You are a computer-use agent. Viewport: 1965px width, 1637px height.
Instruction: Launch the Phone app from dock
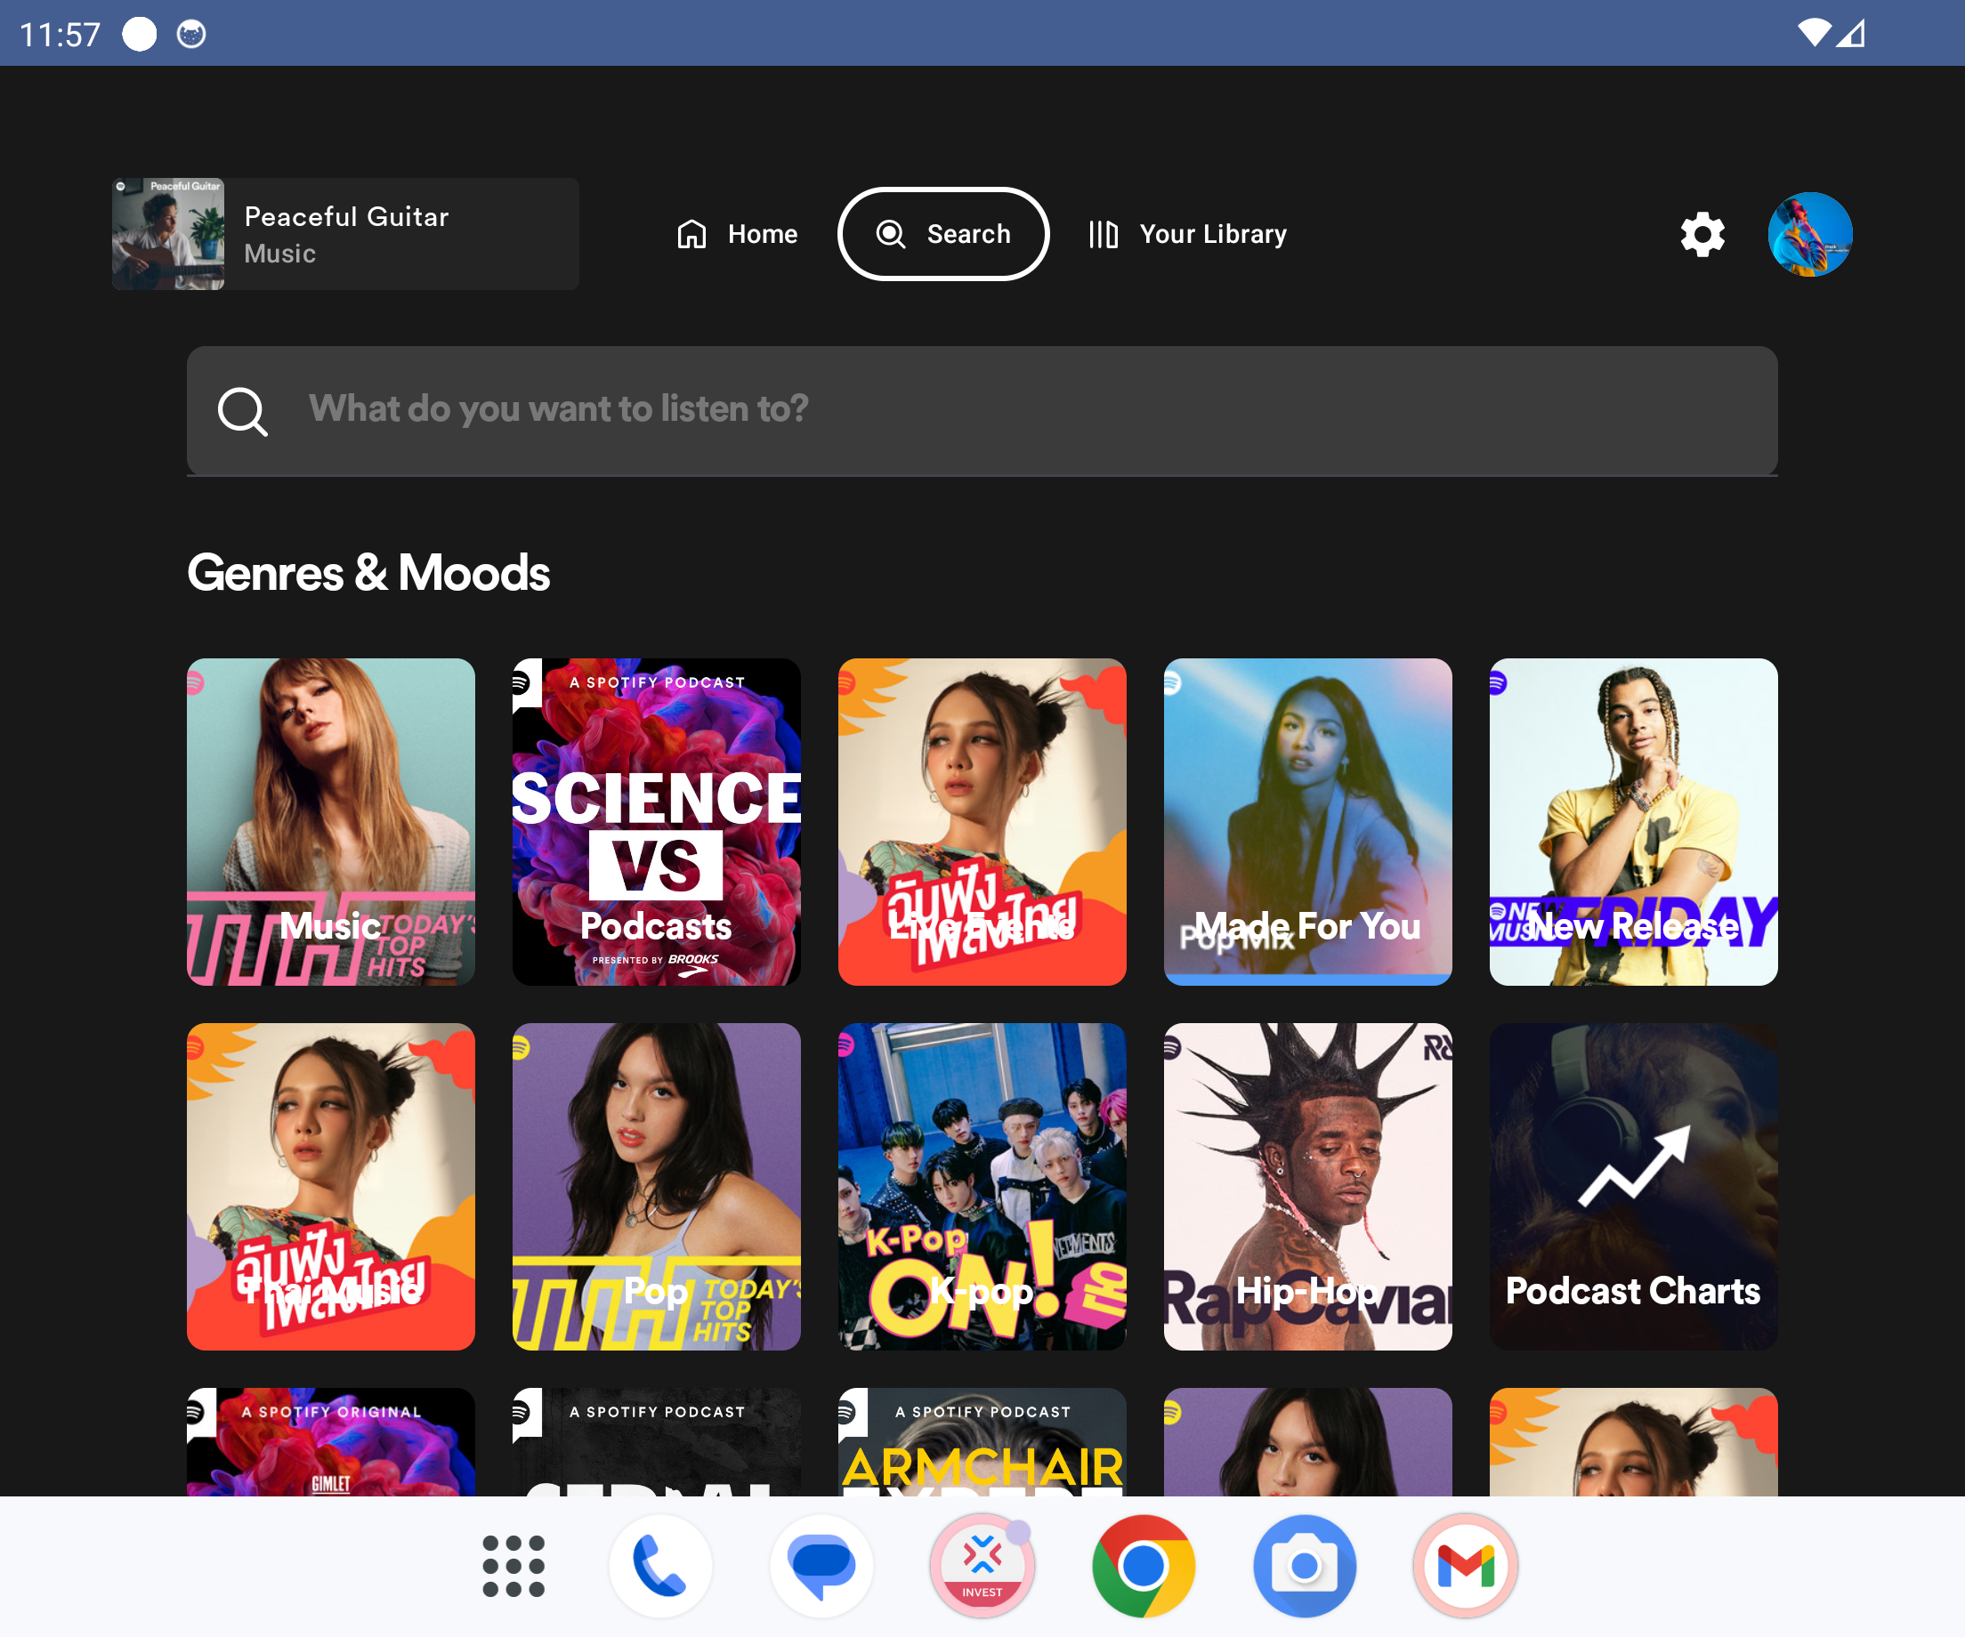659,1565
